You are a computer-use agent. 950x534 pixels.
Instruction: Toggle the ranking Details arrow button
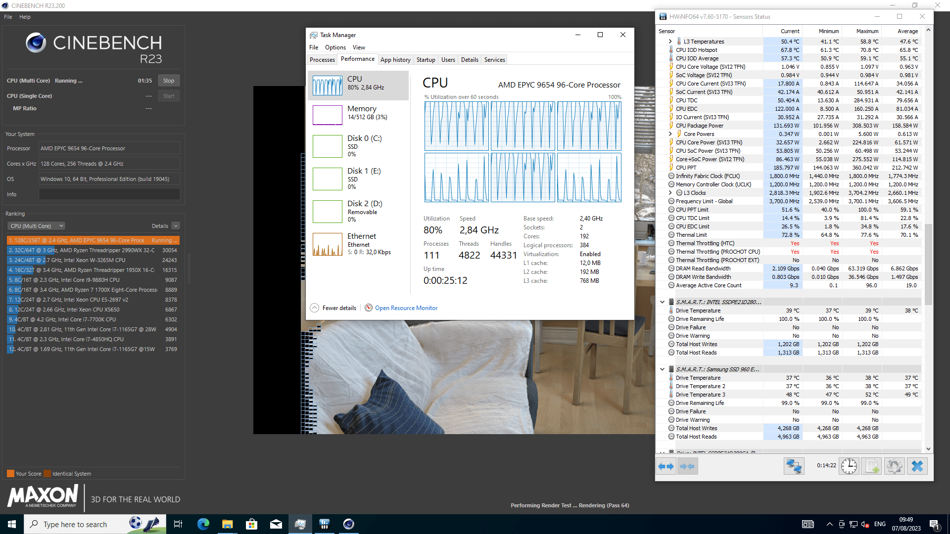pos(176,226)
